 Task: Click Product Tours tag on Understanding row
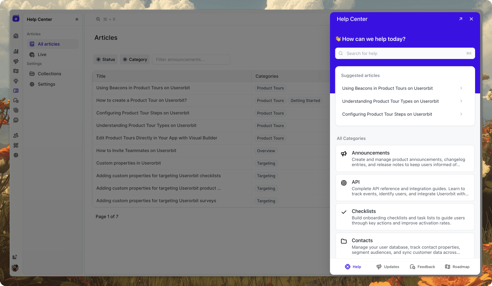(270, 126)
